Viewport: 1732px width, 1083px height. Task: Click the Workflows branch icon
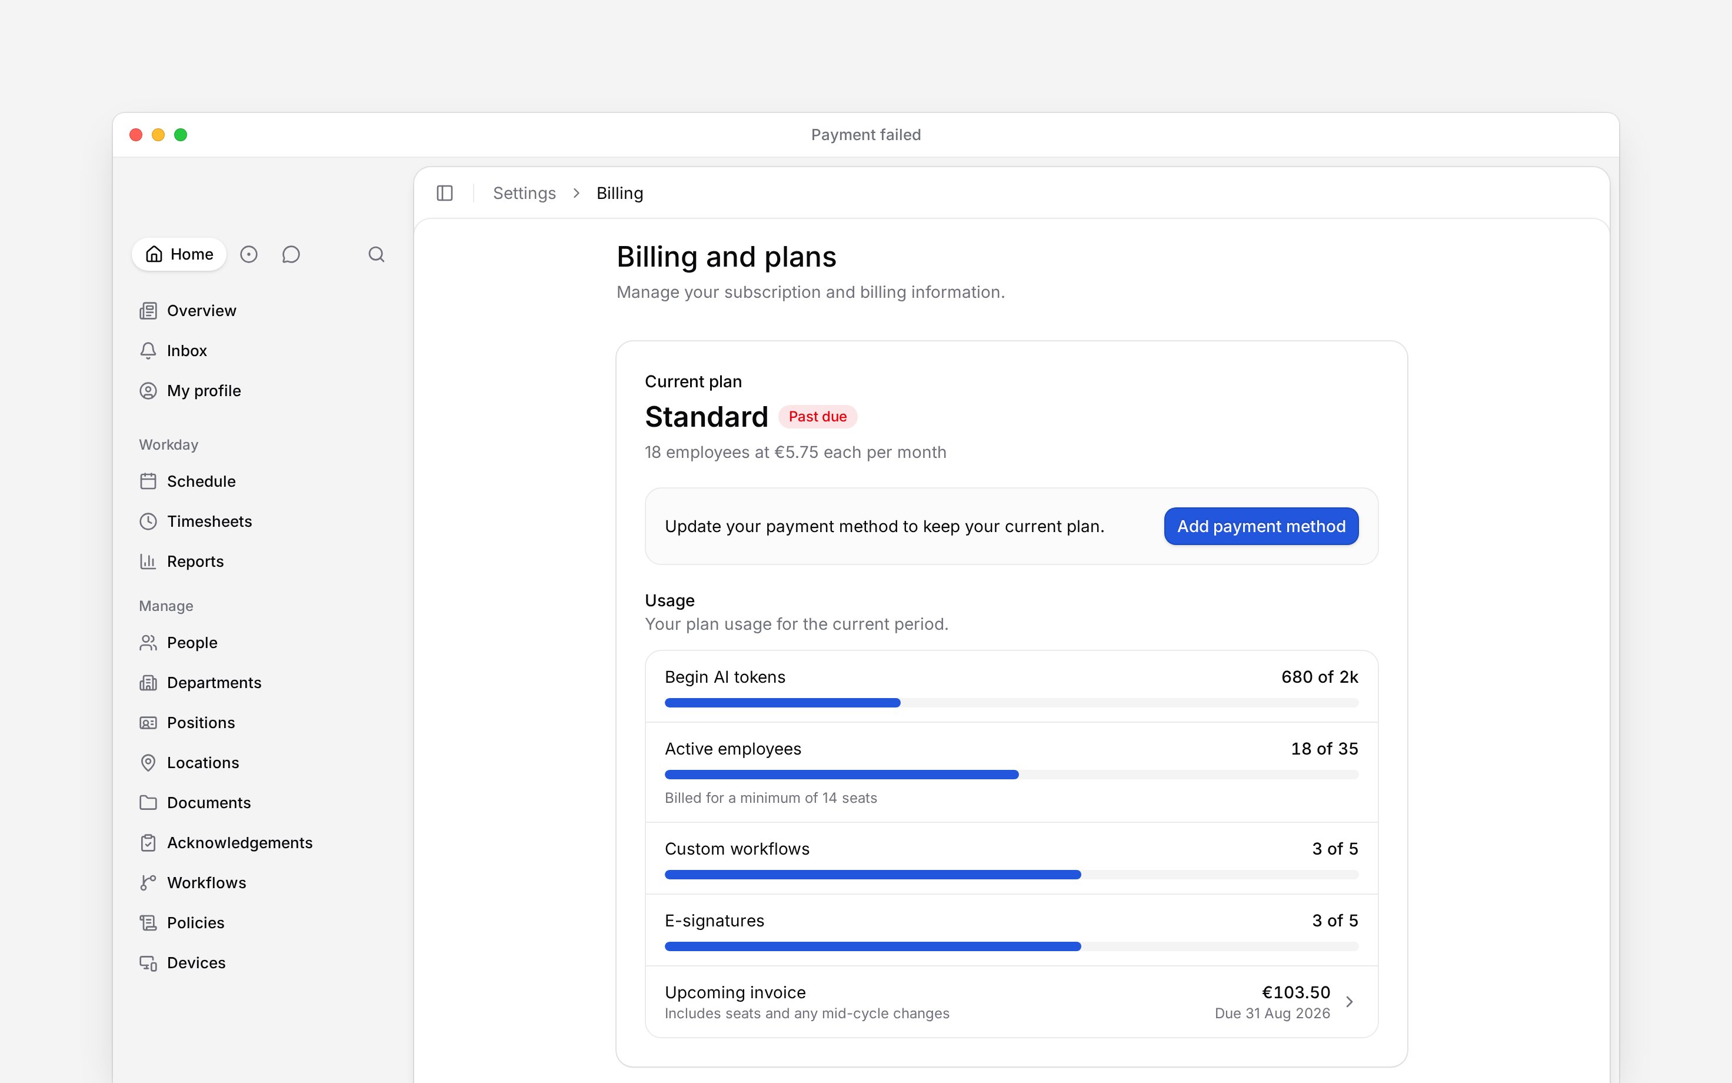pos(148,883)
